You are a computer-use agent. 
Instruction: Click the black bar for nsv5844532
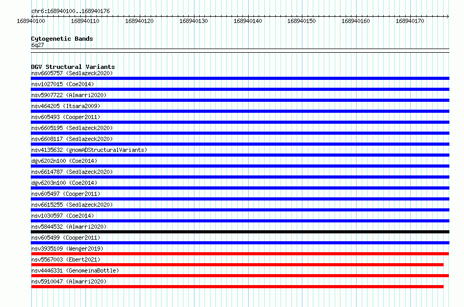pyautogui.click(x=240, y=232)
